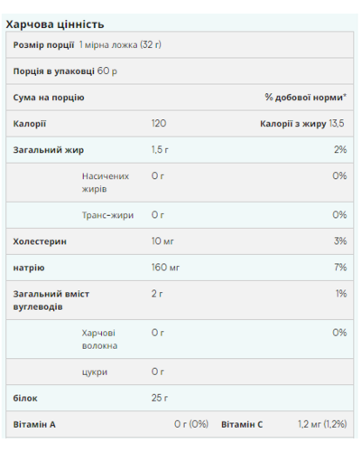The width and height of the screenshot is (361, 452).
Task: Click the 'Холестерин' row label
Action: tap(40, 241)
